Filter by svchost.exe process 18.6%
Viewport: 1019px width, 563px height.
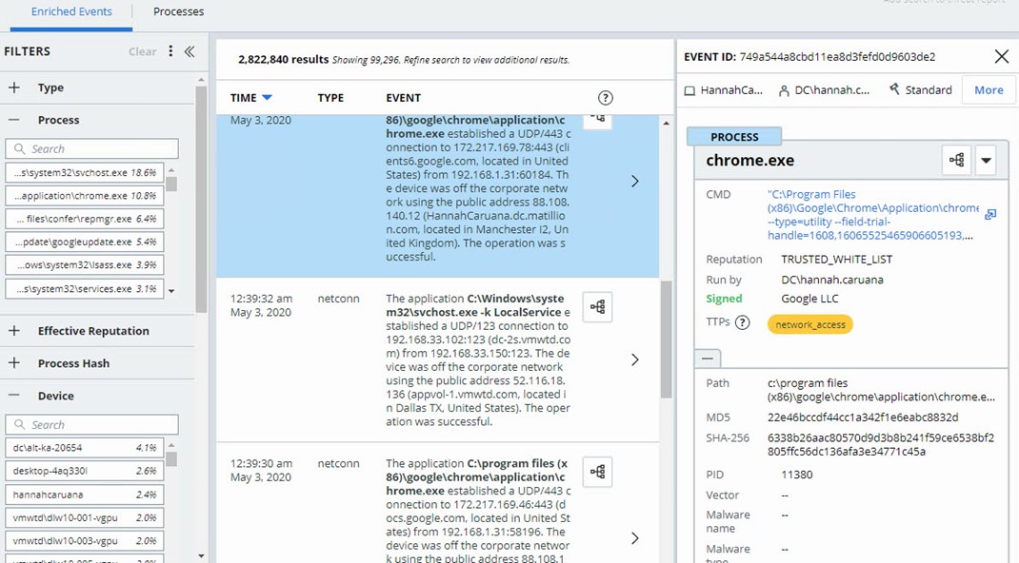(85, 172)
